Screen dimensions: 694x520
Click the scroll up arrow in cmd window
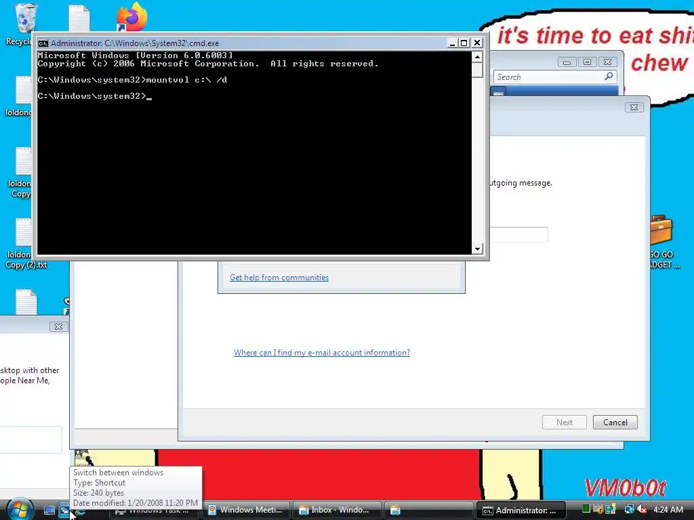tap(477, 57)
